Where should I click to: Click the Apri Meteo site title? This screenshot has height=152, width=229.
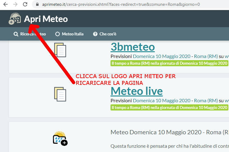click(x=46, y=19)
